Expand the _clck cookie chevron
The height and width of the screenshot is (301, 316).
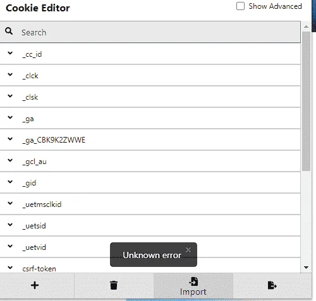10,74
